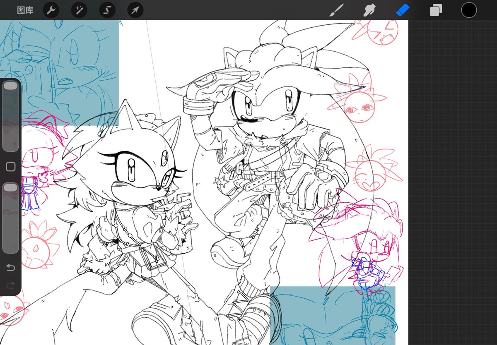497x345 pixels.
Task: Select the Brush tool
Action: [x=336, y=10]
